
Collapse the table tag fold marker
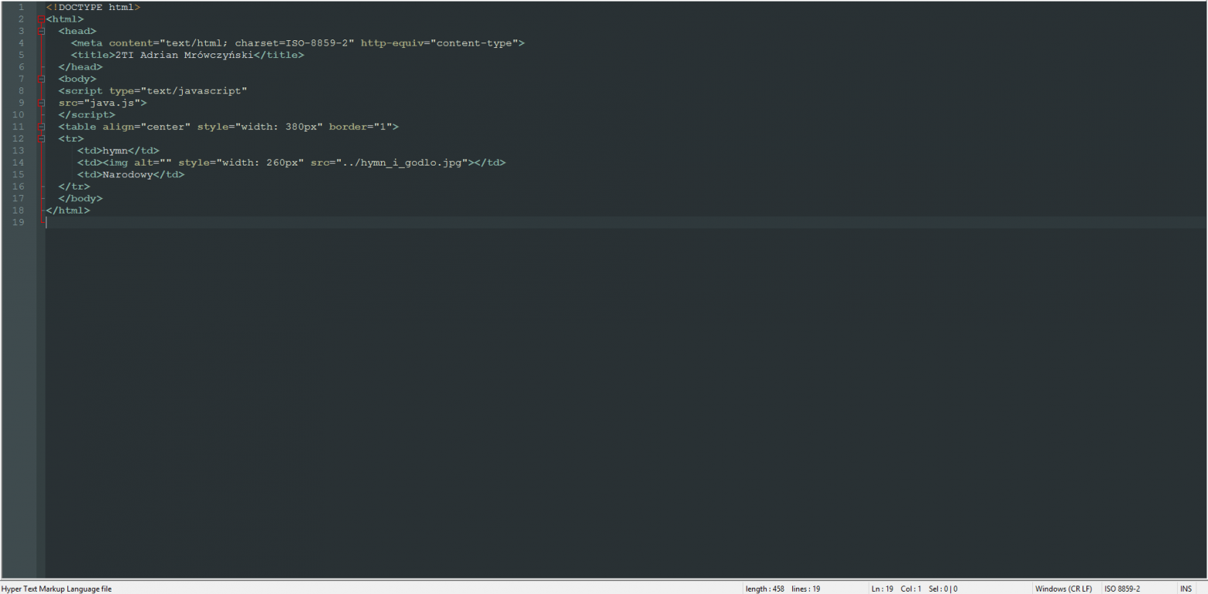pos(41,127)
